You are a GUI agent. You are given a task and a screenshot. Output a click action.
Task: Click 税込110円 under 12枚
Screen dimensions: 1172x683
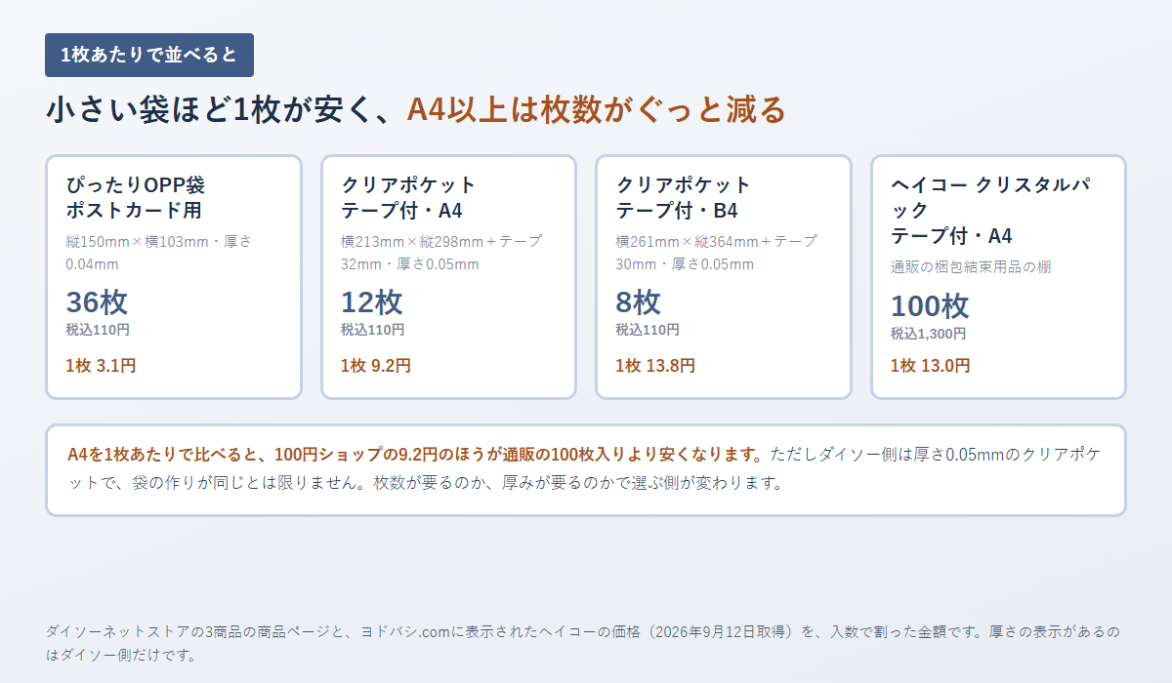pyautogui.click(x=373, y=330)
